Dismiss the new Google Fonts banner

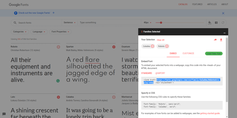pos(223,13)
